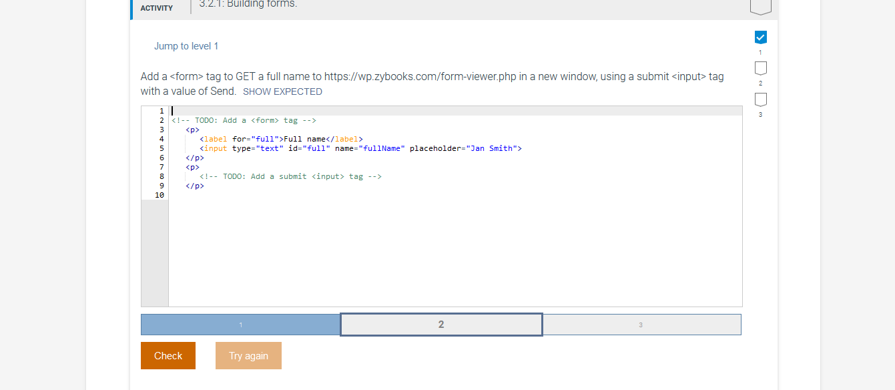
Task: Click the TODO Add a submit input comment
Action: [290, 176]
